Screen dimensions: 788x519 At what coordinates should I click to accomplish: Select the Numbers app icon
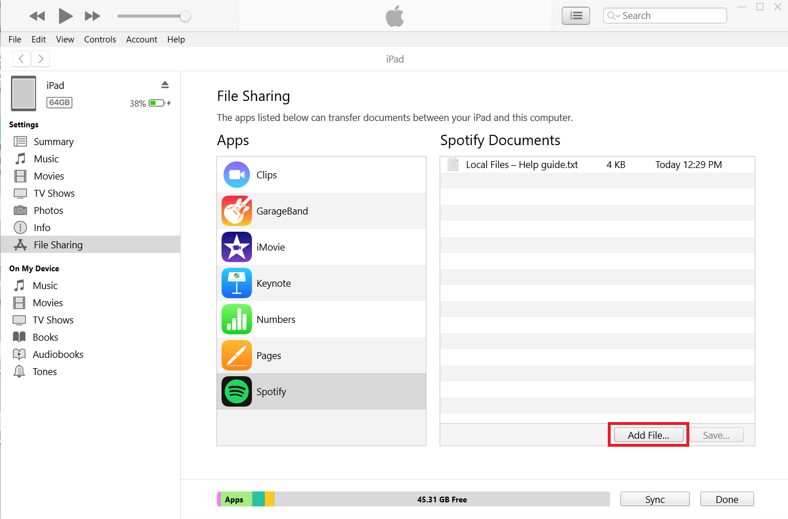point(236,319)
